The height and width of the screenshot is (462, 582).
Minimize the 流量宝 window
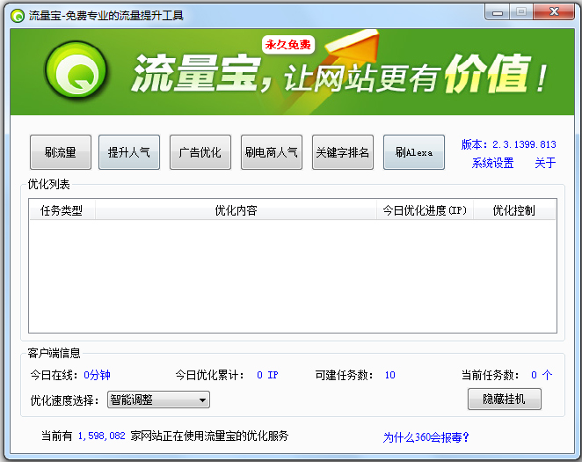click(498, 12)
